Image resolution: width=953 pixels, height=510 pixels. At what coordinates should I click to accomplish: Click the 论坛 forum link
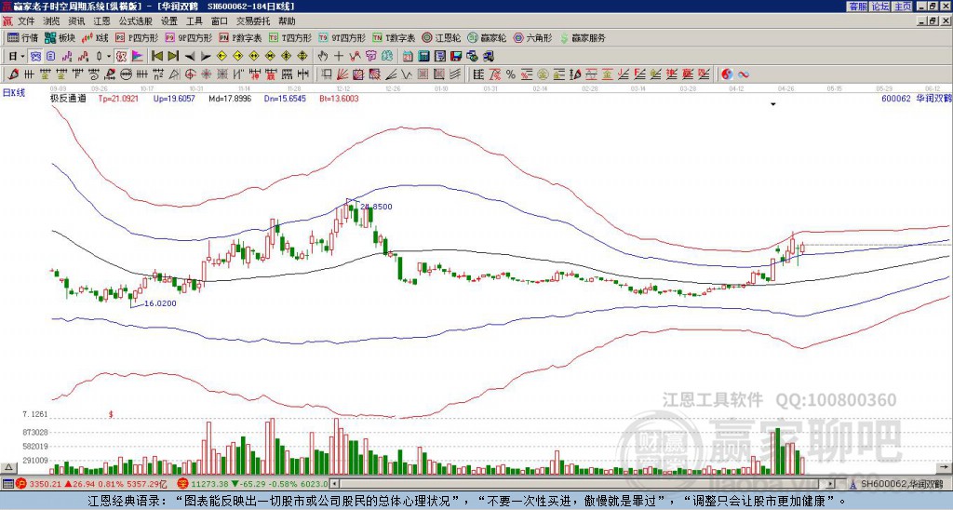pos(879,7)
